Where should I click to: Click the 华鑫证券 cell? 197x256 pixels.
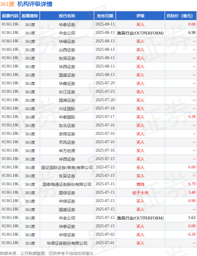[67, 83]
